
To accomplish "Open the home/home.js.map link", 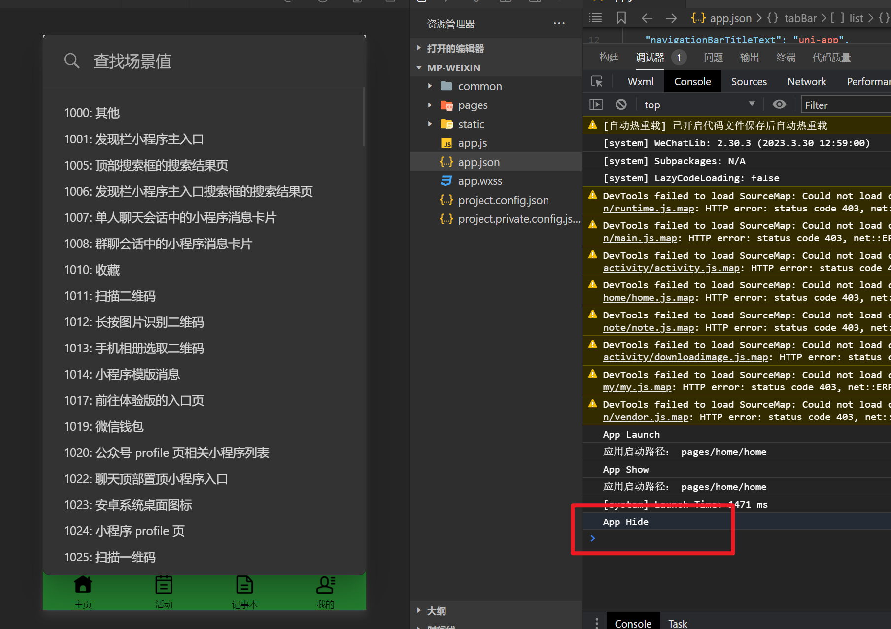I will (649, 297).
